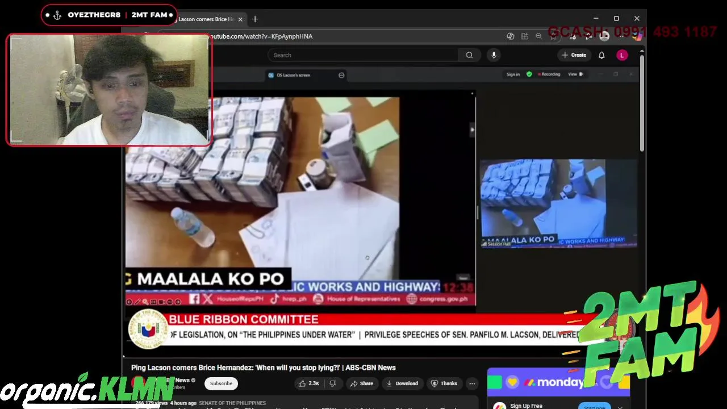727x409 pixels.
Task: Click the zoom-out magnifier in address bar
Action: pos(539,36)
